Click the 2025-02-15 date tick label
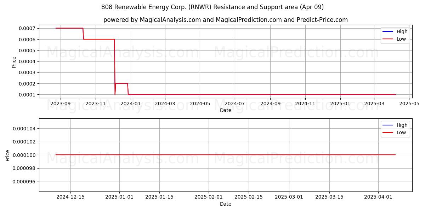This screenshot has height=212, width=425. click(x=249, y=197)
